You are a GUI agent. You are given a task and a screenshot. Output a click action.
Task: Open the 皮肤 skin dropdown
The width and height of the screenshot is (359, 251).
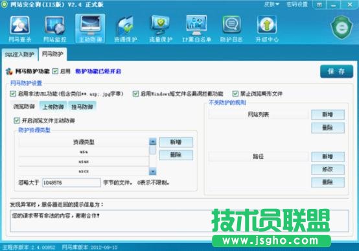click(x=272, y=5)
